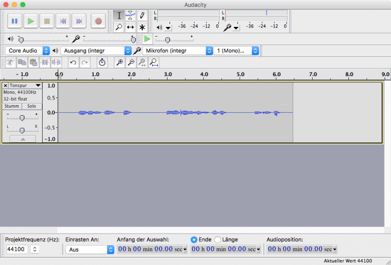The height and width of the screenshot is (265, 391).
Task: Fit whole project in window
Action: (154, 62)
